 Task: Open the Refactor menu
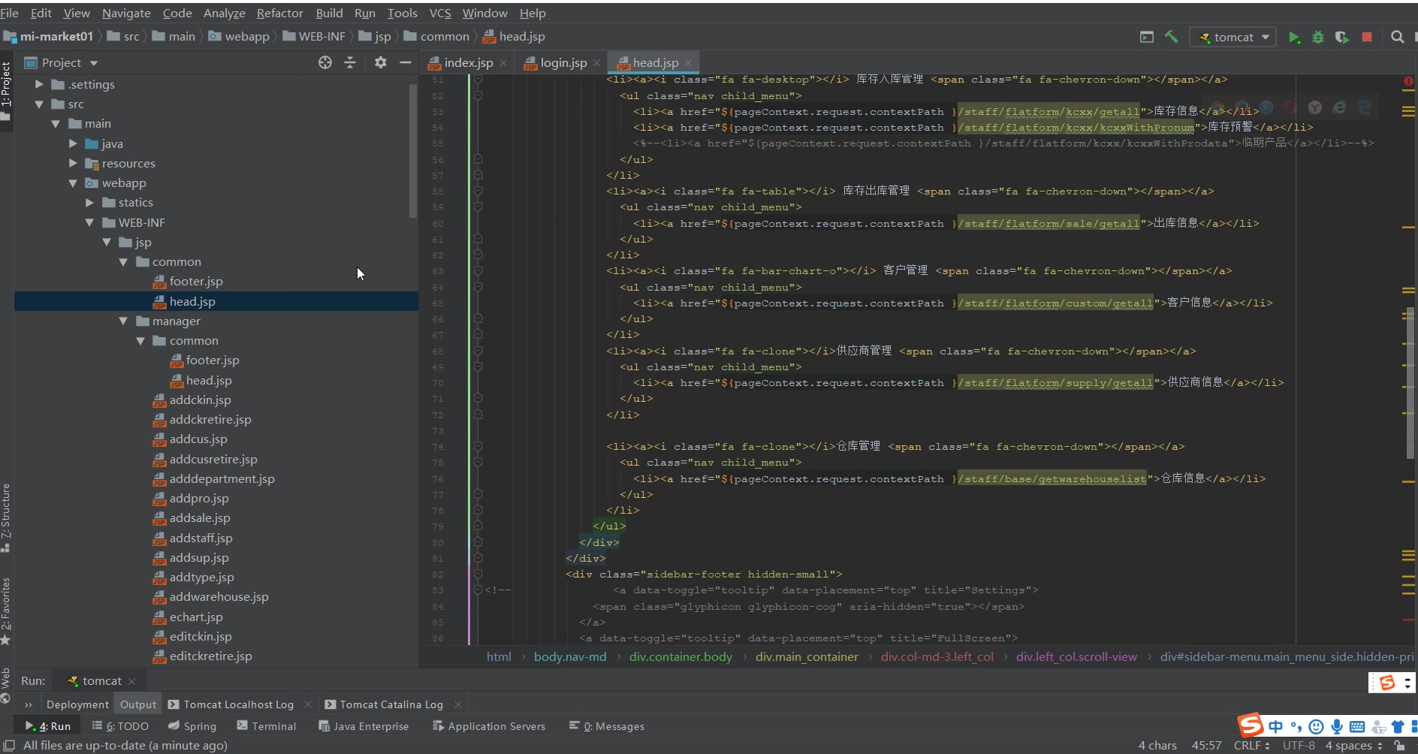(279, 13)
